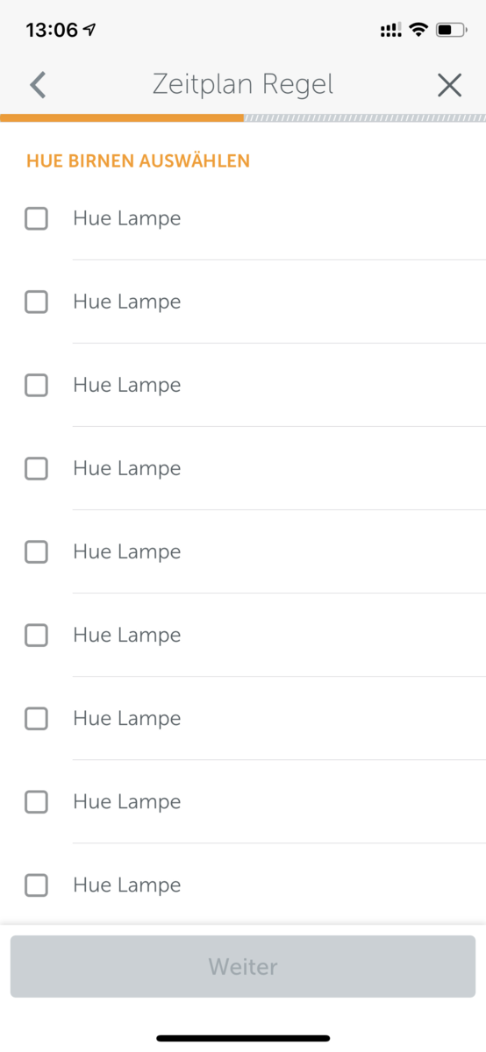
Task: Check the sixth Hue Lampe checkbox
Action: pos(36,635)
